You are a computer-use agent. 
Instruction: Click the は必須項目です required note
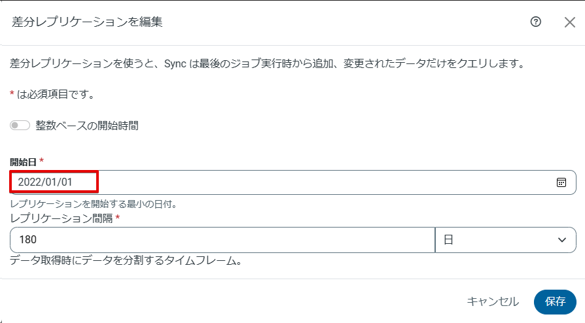point(56,94)
